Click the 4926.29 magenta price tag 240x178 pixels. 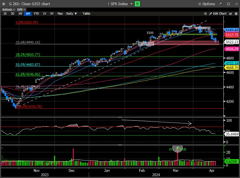click(232, 49)
